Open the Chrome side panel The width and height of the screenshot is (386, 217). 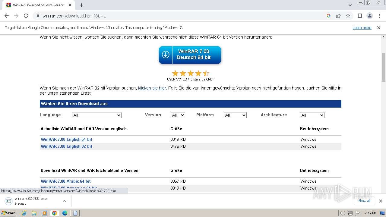click(x=360, y=16)
